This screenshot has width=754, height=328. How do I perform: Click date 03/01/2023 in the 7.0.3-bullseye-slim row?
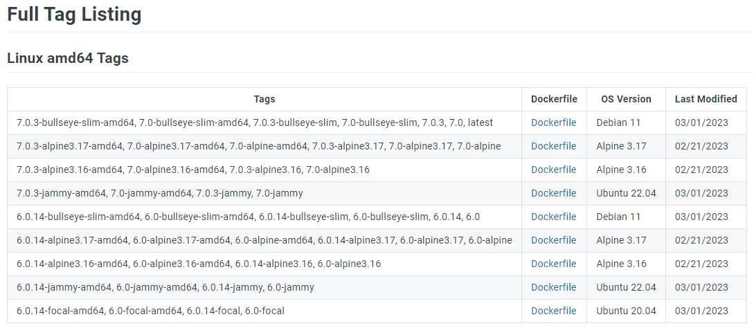[701, 122]
